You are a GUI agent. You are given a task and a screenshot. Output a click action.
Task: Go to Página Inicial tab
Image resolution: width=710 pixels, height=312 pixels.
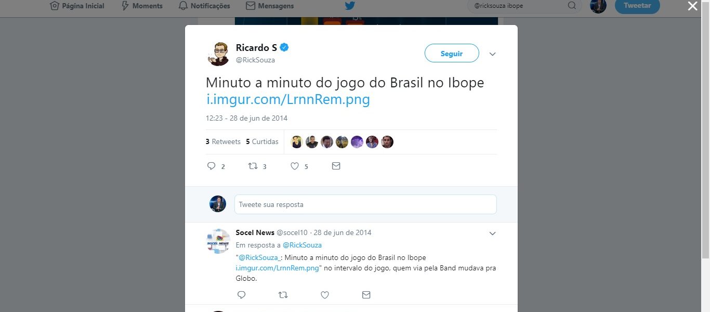click(77, 6)
